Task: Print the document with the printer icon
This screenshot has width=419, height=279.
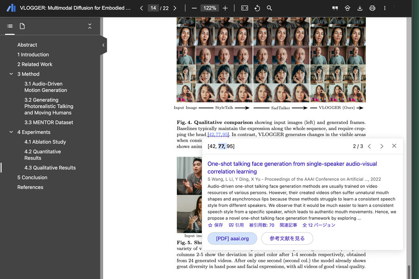Action: coord(372,8)
